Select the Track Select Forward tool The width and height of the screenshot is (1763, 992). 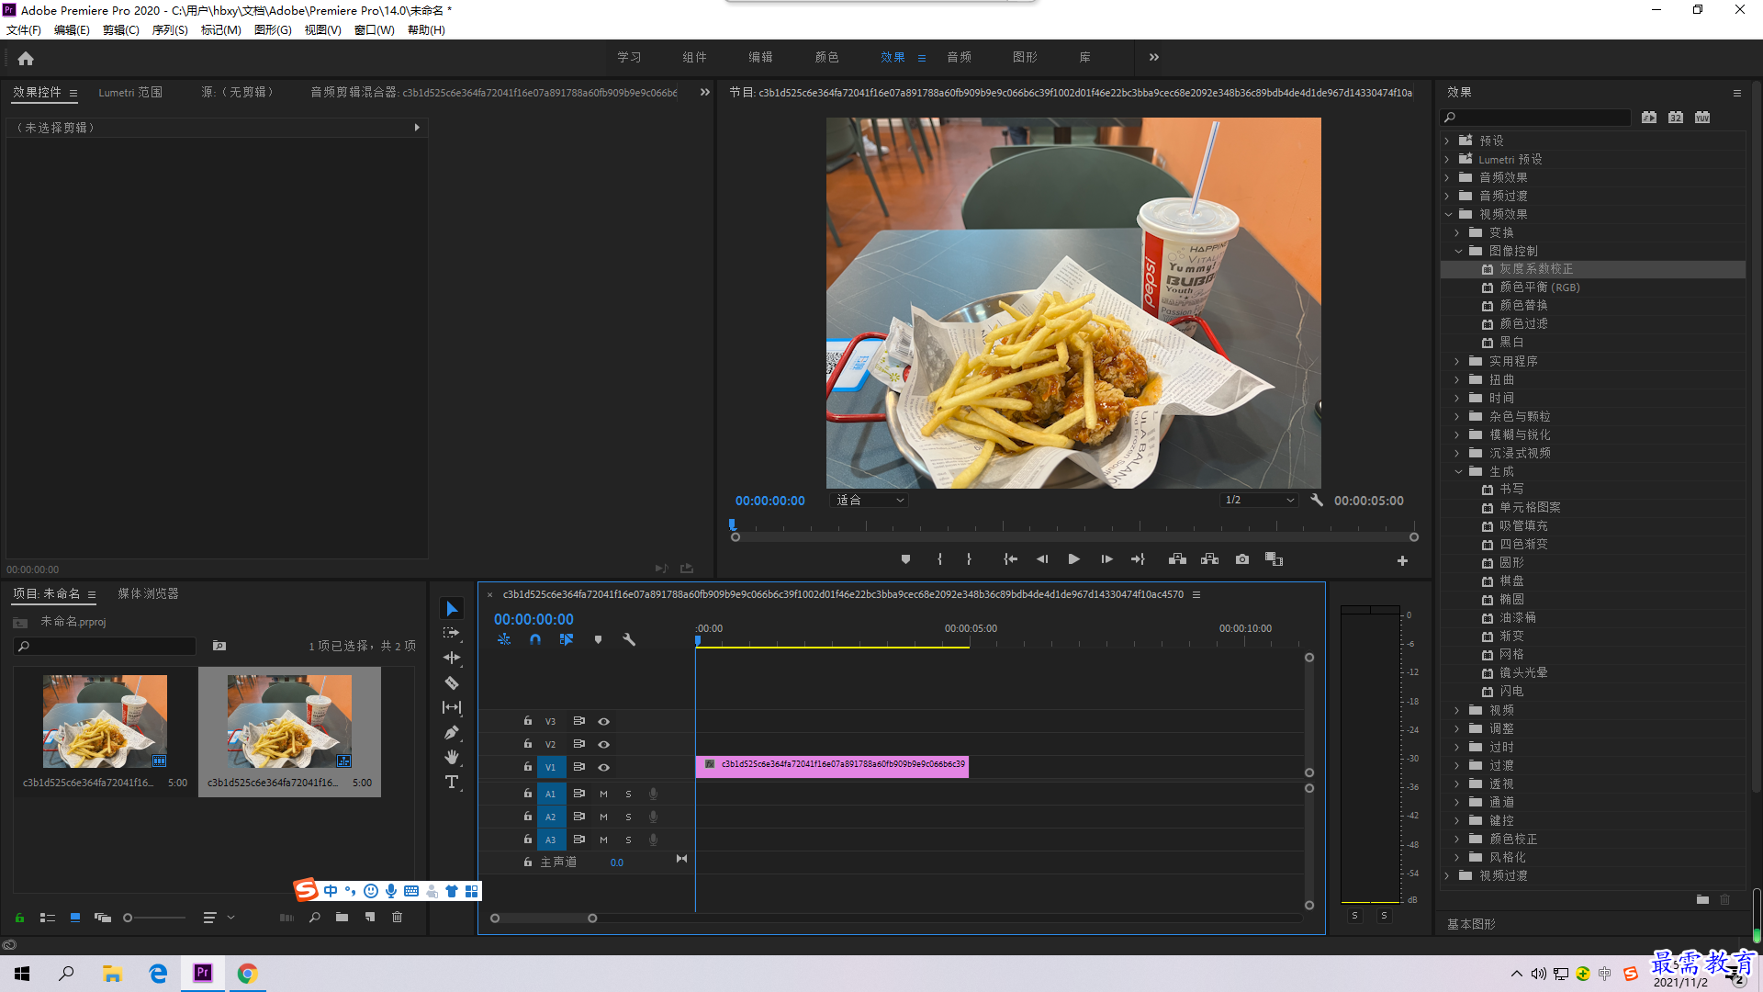click(x=452, y=634)
